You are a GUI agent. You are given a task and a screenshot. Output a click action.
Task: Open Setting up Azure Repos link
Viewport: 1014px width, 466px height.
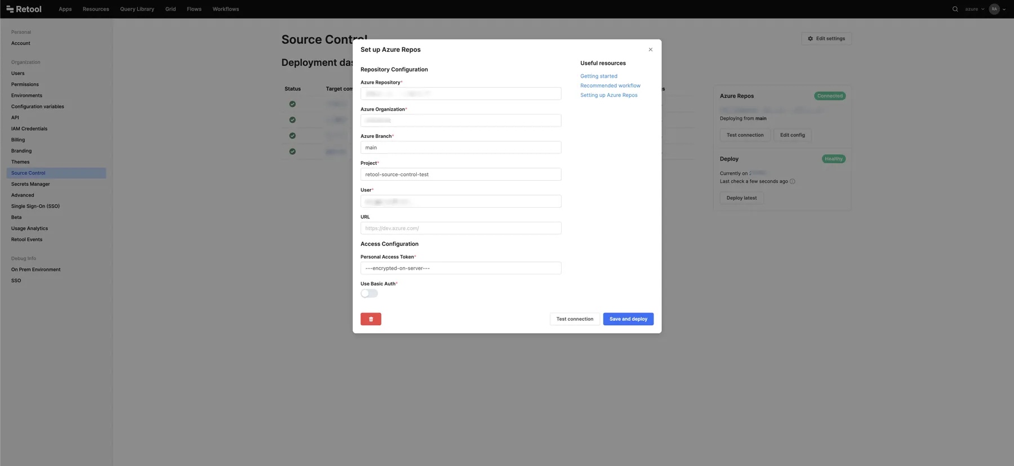point(609,95)
